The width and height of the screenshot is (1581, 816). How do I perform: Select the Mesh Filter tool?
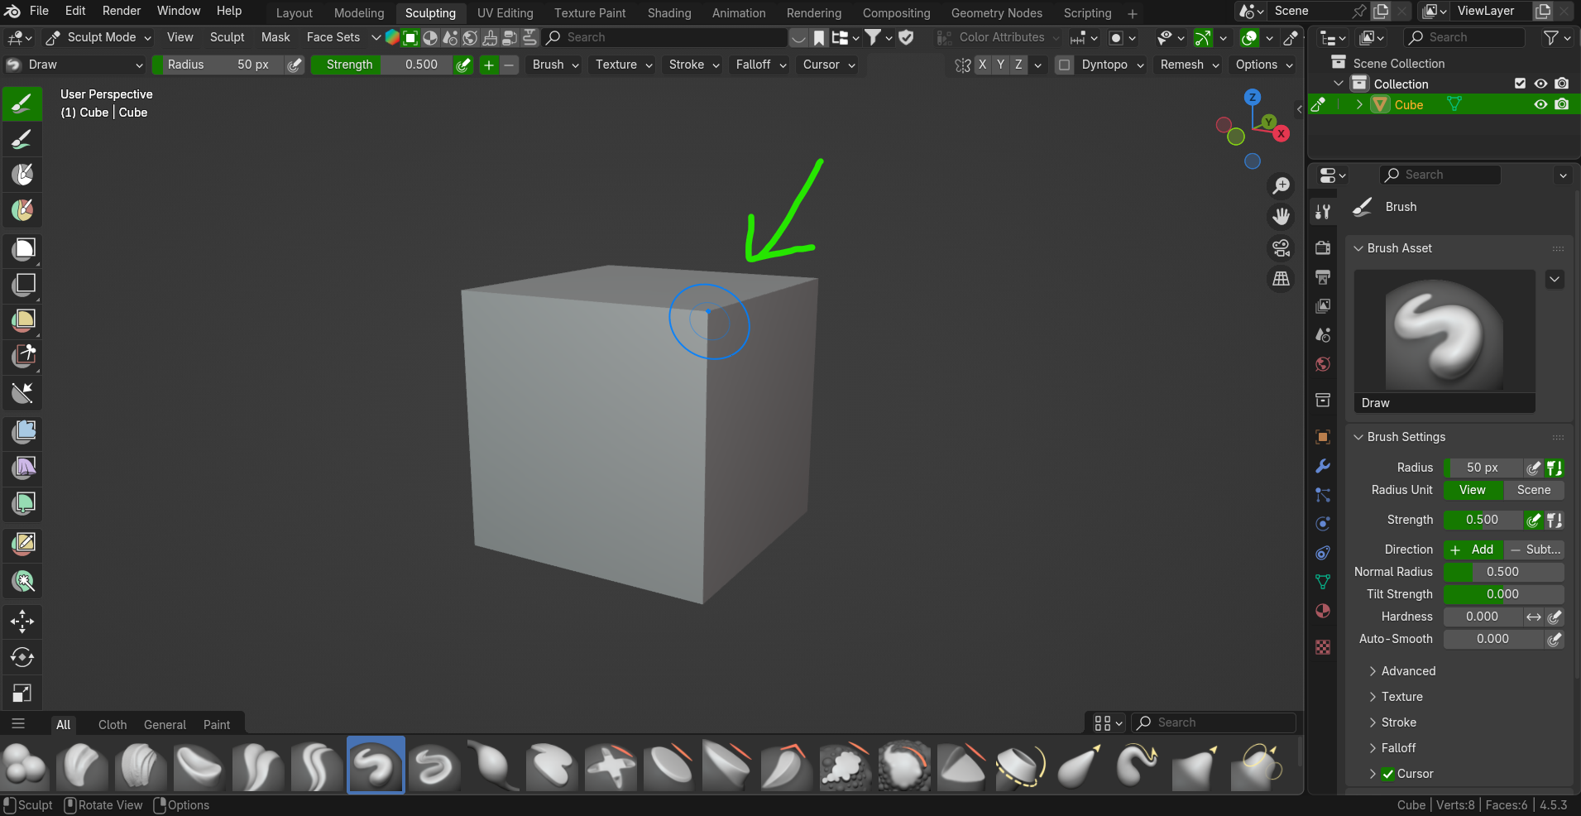[x=22, y=432]
